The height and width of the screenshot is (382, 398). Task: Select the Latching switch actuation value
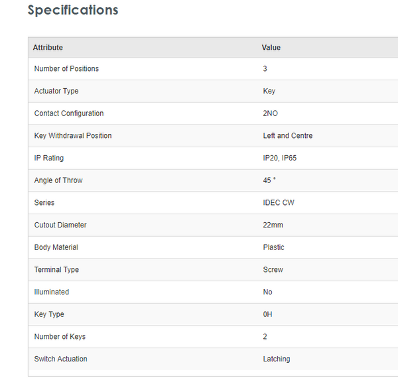(277, 359)
